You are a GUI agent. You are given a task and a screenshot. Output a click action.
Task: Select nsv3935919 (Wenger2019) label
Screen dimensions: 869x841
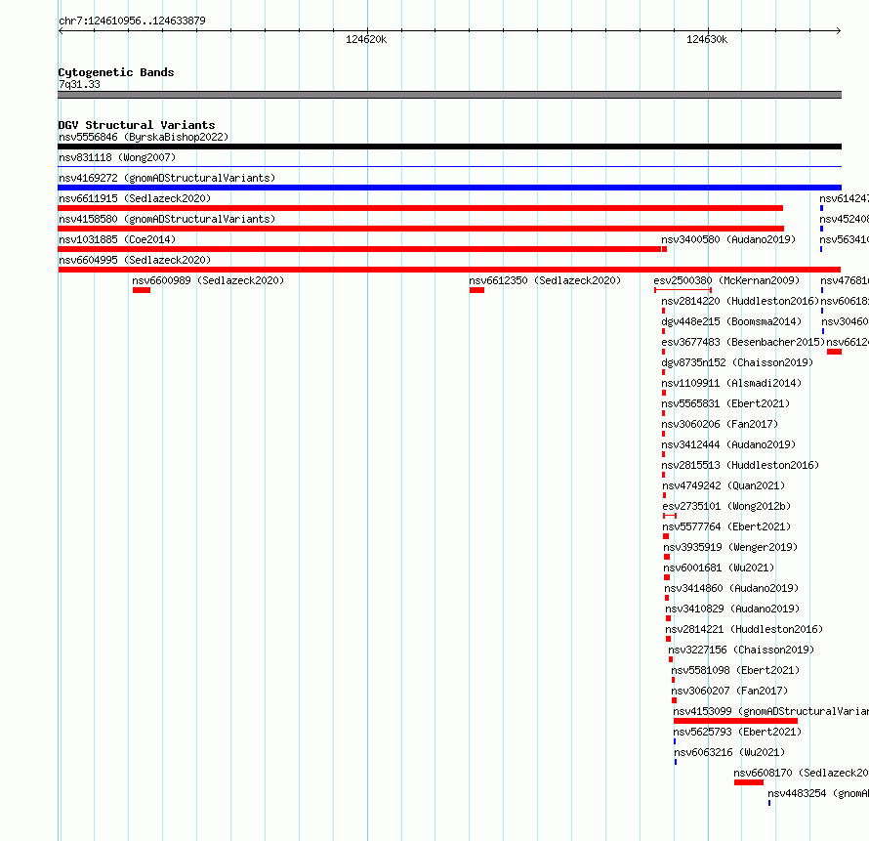pos(730,547)
